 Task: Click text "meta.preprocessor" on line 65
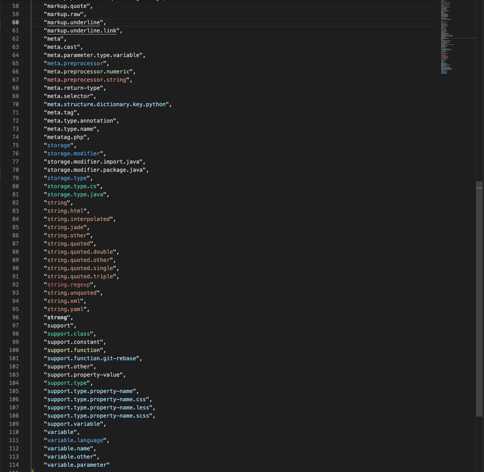(x=75, y=63)
